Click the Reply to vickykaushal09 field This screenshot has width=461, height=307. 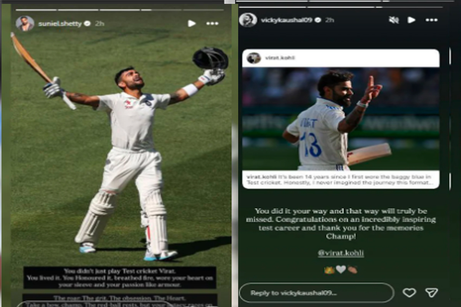(317, 293)
